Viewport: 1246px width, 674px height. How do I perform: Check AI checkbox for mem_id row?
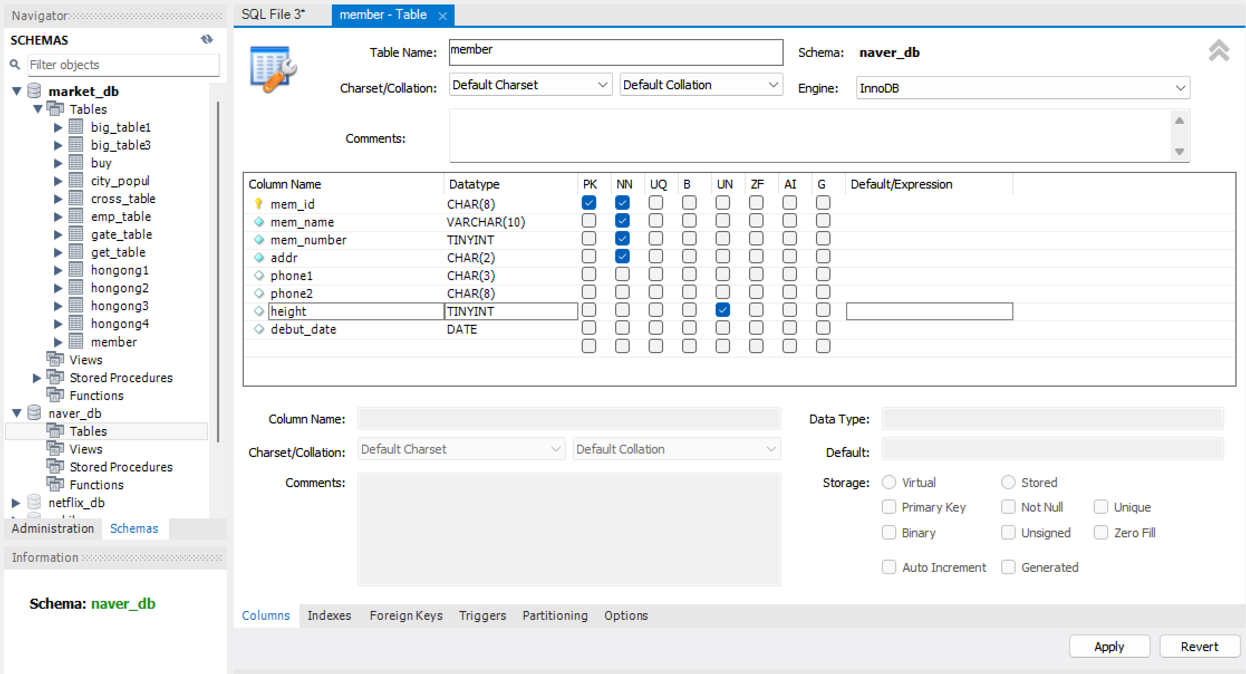click(x=789, y=203)
